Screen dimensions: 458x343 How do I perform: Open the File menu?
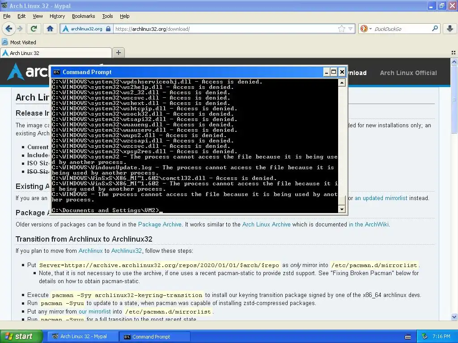point(7,16)
